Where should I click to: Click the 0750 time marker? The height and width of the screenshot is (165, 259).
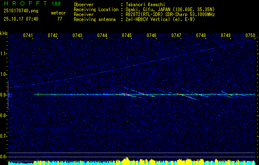click(x=250, y=35)
